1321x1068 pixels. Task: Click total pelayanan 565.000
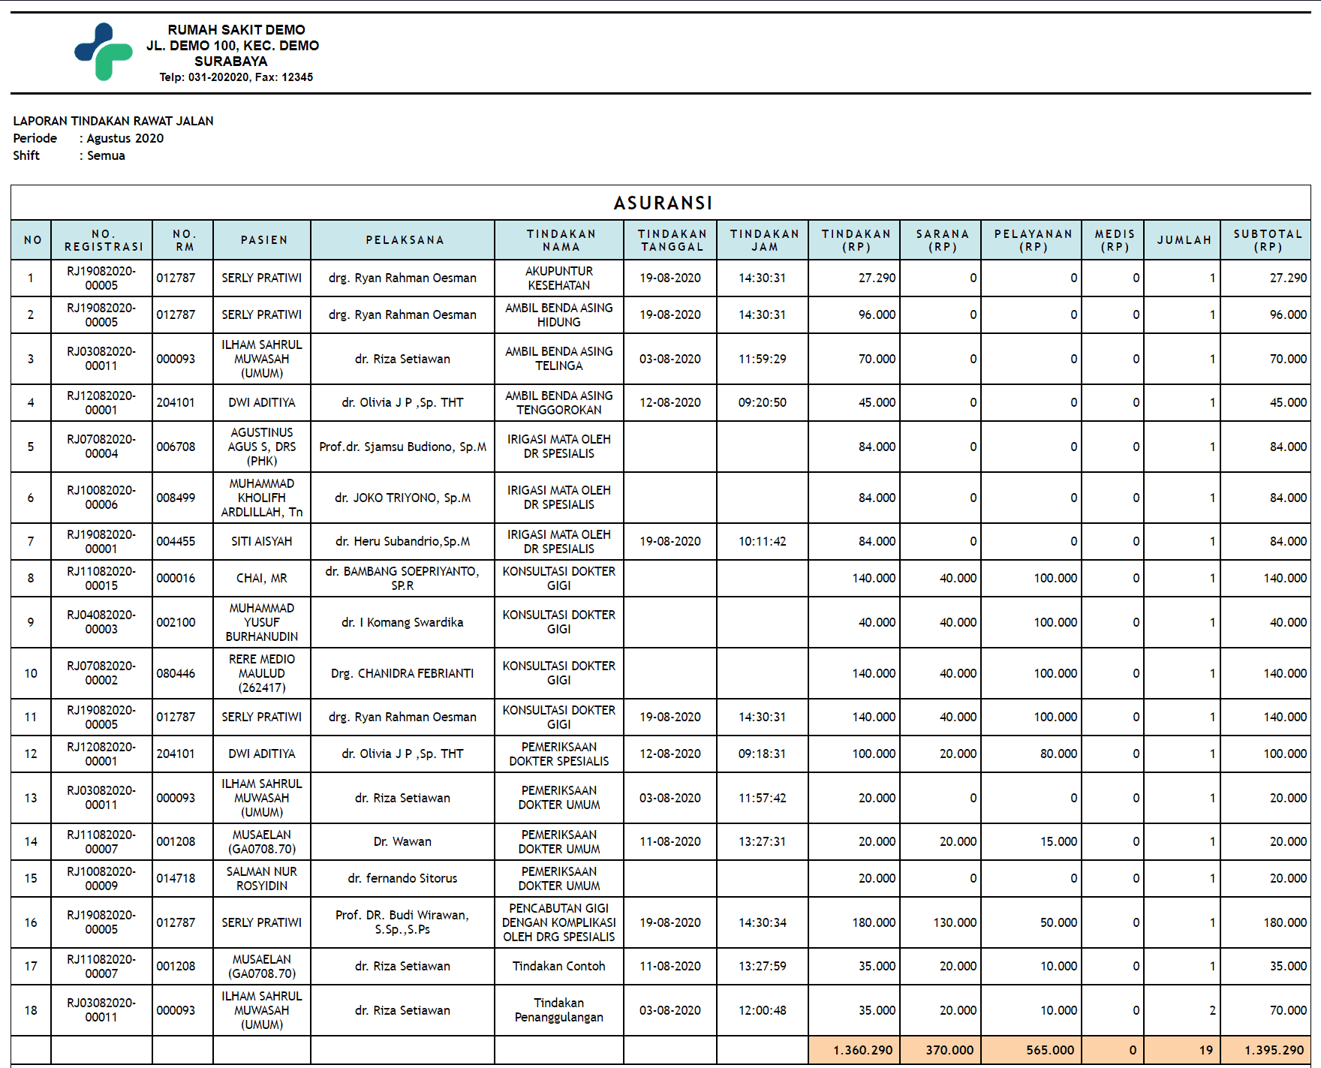point(1051,1050)
